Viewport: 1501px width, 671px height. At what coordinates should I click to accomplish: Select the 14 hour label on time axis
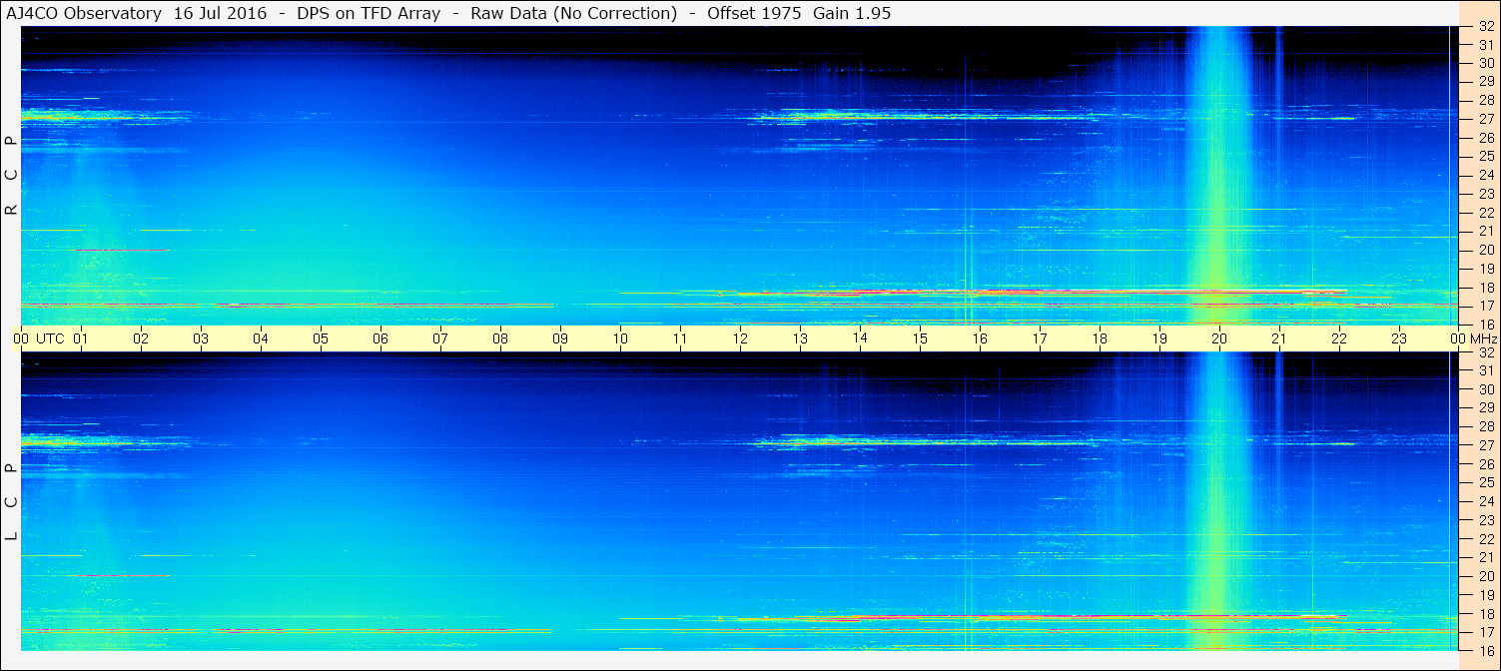pyautogui.click(x=860, y=337)
